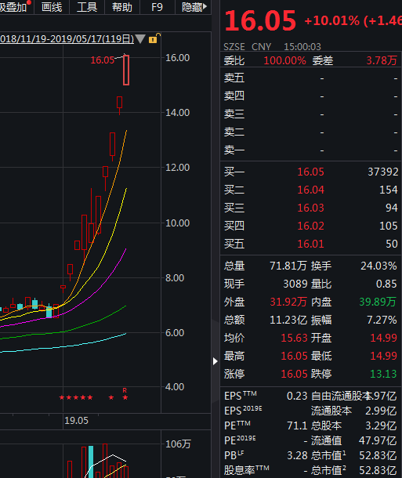Click 委差 value 3.78万
Viewport: 402px width, 478px height.
382,60
